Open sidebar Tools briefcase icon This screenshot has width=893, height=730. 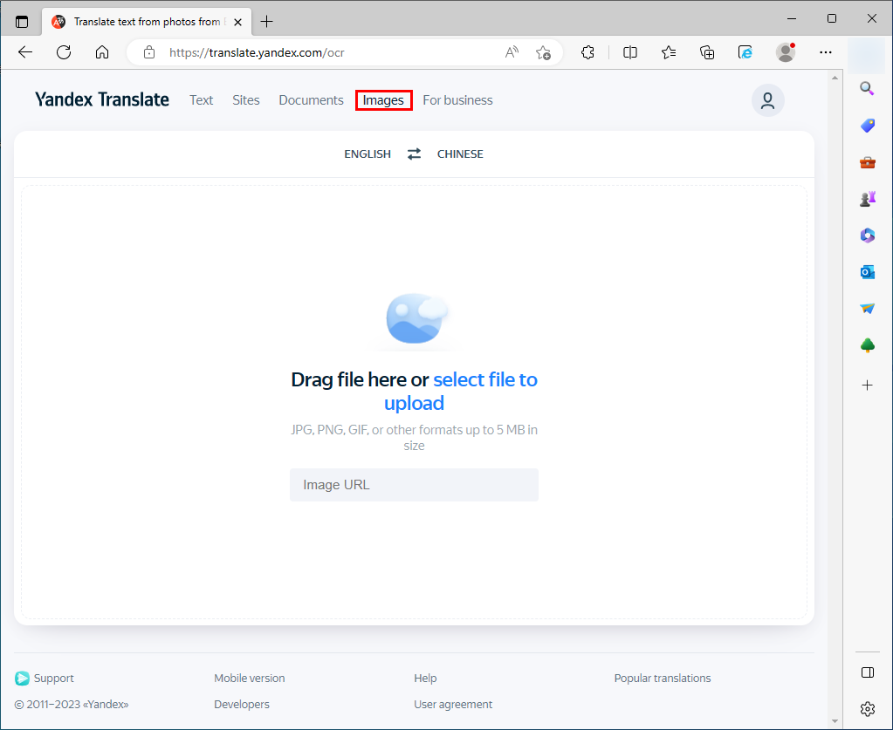point(868,163)
